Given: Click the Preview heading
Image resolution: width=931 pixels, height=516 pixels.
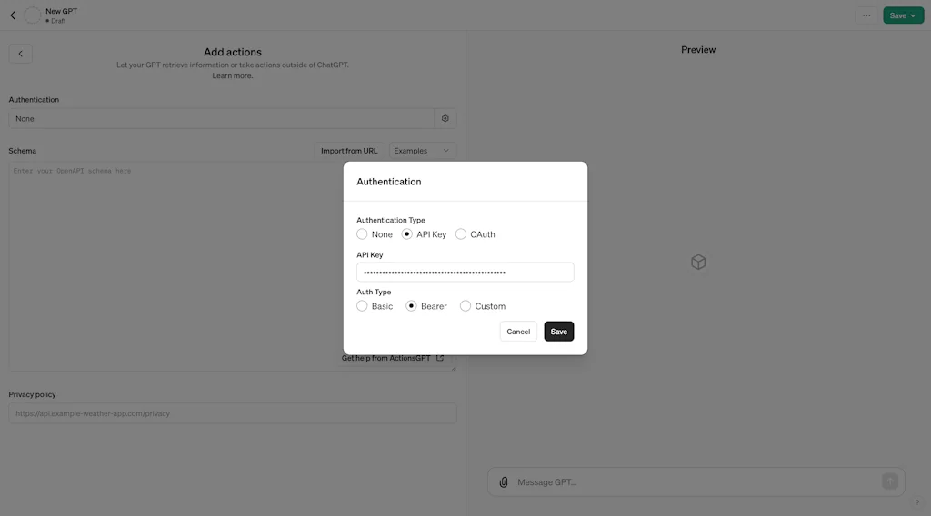Looking at the screenshot, I should point(698,50).
